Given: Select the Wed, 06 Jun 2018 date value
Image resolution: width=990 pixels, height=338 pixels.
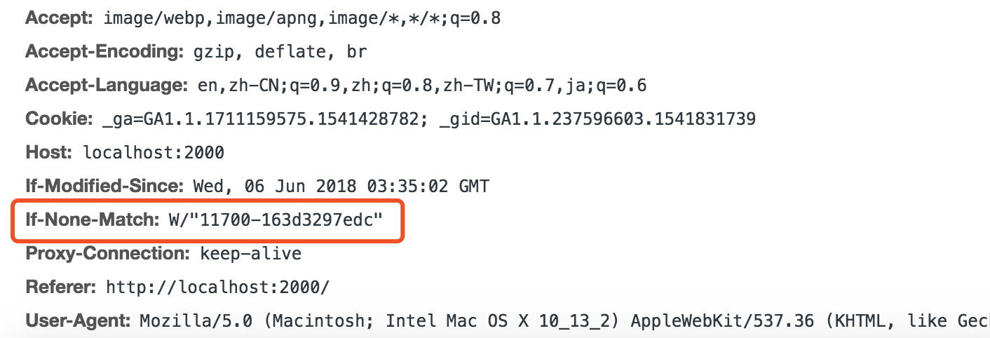Looking at the screenshot, I should [x=341, y=187].
